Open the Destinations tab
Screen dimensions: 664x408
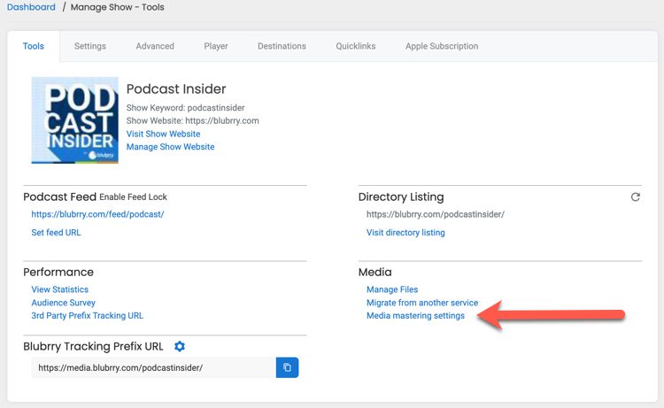(x=282, y=46)
